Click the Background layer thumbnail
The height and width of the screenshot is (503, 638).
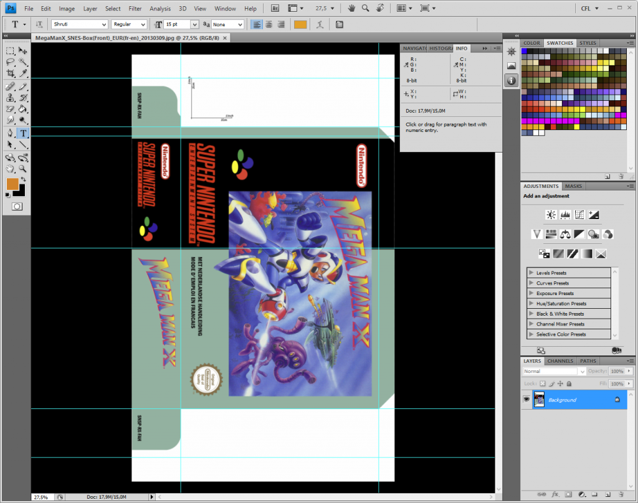539,399
